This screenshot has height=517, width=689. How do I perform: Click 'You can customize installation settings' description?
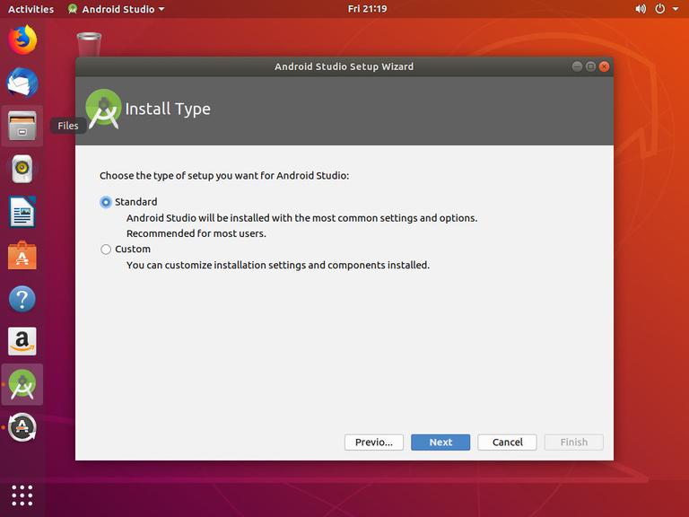(x=278, y=265)
